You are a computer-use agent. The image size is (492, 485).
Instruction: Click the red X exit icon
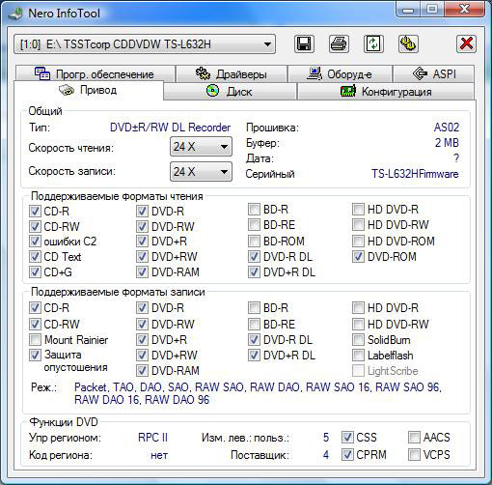click(x=466, y=43)
